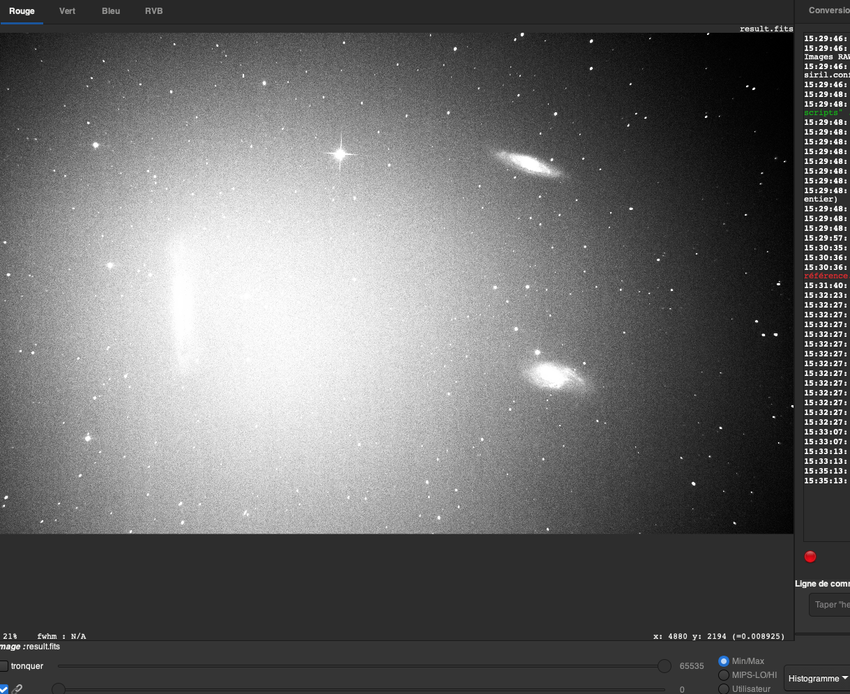Click the upper cut-off slider handle at 65535
The width and height of the screenshot is (850, 694).
click(665, 666)
